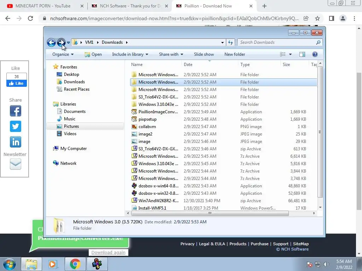
Task: Select Documents library
Action: point(75,112)
